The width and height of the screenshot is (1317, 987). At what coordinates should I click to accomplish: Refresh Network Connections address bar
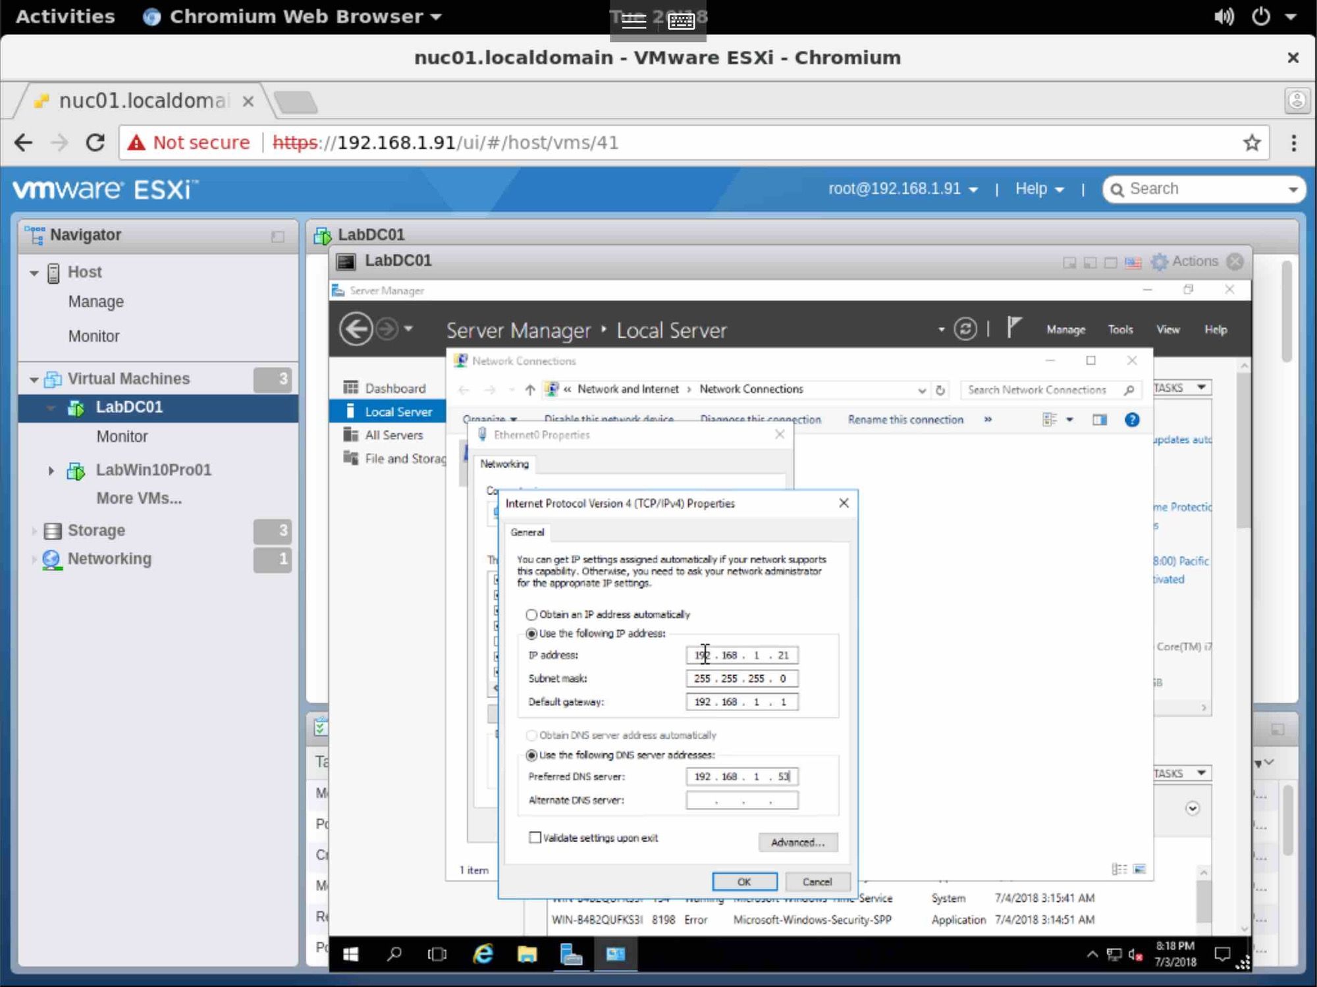coord(940,390)
